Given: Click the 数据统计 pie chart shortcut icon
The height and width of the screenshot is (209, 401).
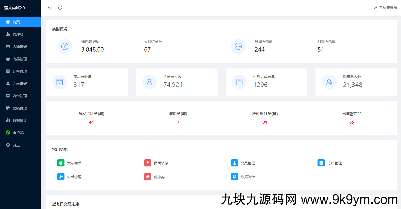Looking at the screenshot, I should tap(234, 177).
